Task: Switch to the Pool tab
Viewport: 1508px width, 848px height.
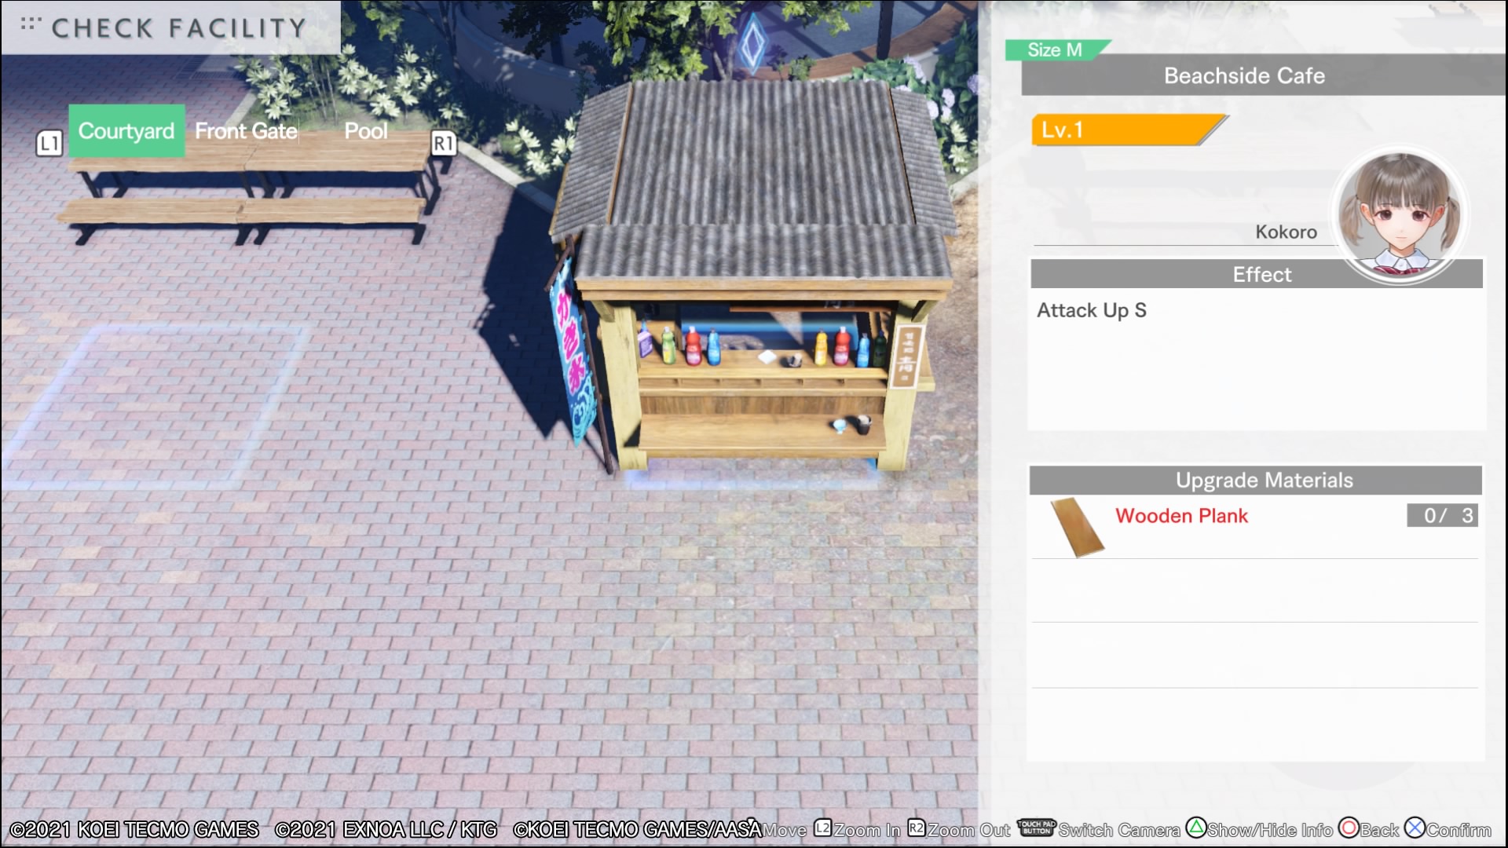Action: pyautogui.click(x=366, y=131)
